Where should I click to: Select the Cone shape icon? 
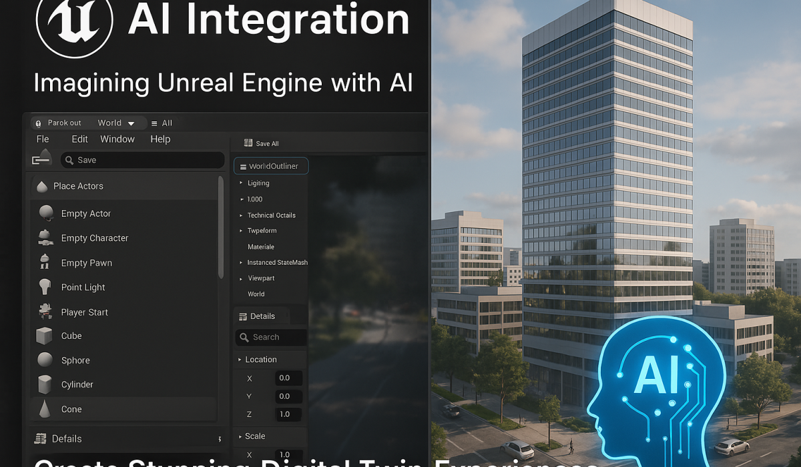45,409
